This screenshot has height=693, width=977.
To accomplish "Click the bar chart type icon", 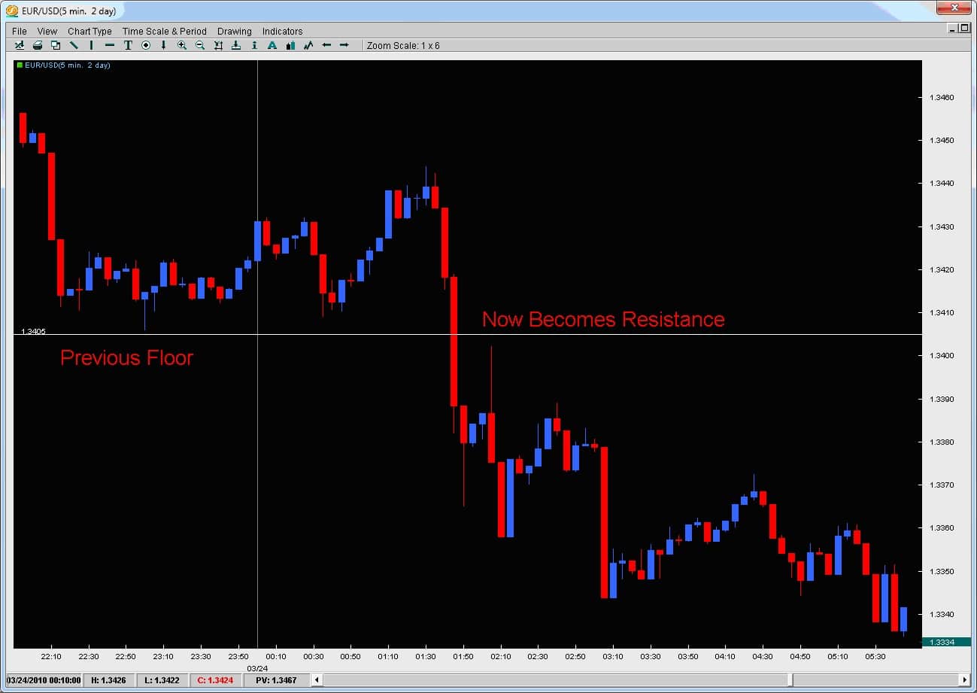I will (x=290, y=45).
